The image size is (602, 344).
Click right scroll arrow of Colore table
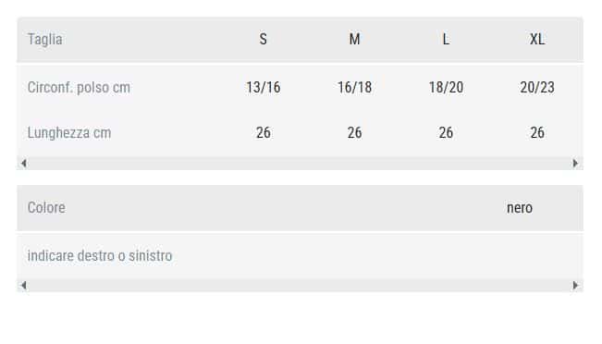575,285
